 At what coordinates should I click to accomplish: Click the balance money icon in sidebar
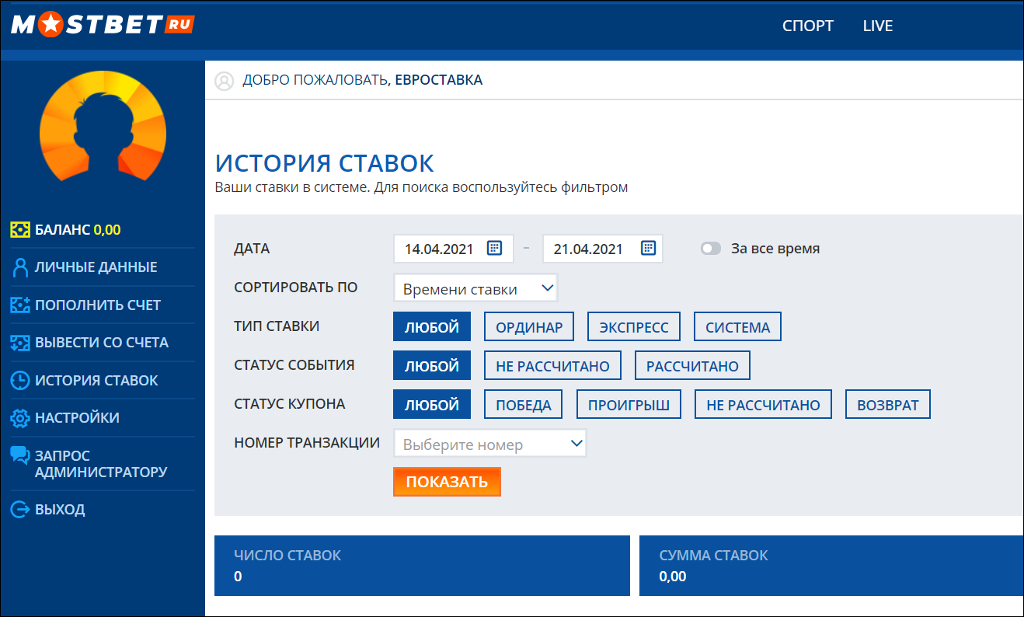point(20,229)
